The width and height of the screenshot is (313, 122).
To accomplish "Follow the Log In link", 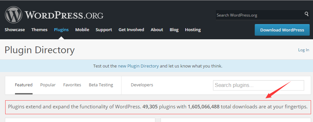I will [304, 50].
